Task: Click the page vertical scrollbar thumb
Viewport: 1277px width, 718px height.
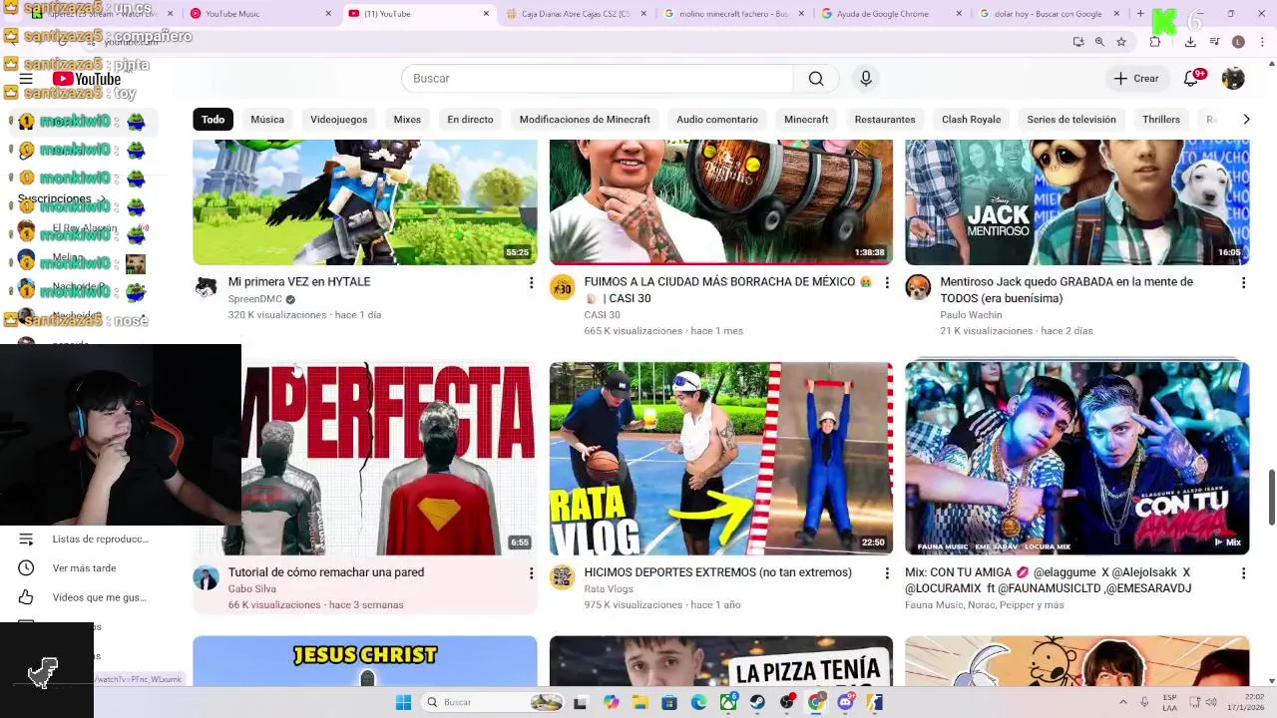Action: (x=1271, y=496)
